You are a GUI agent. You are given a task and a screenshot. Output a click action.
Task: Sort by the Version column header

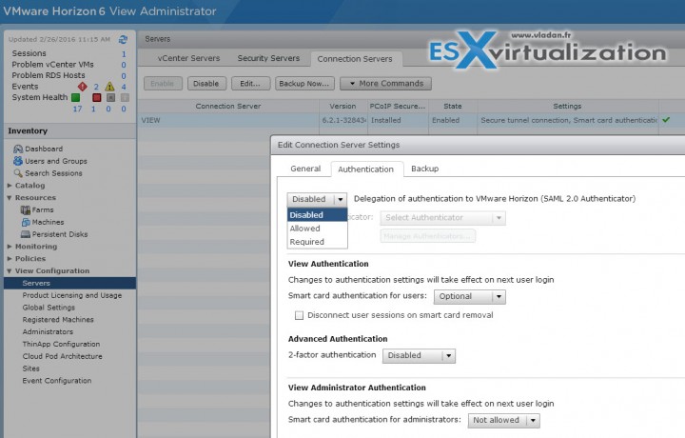(x=342, y=107)
